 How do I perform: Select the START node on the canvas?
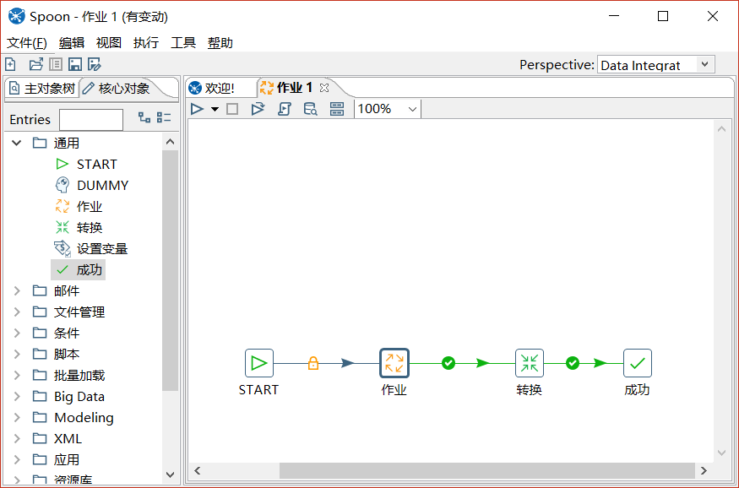pyautogui.click(x=259, y=363)
